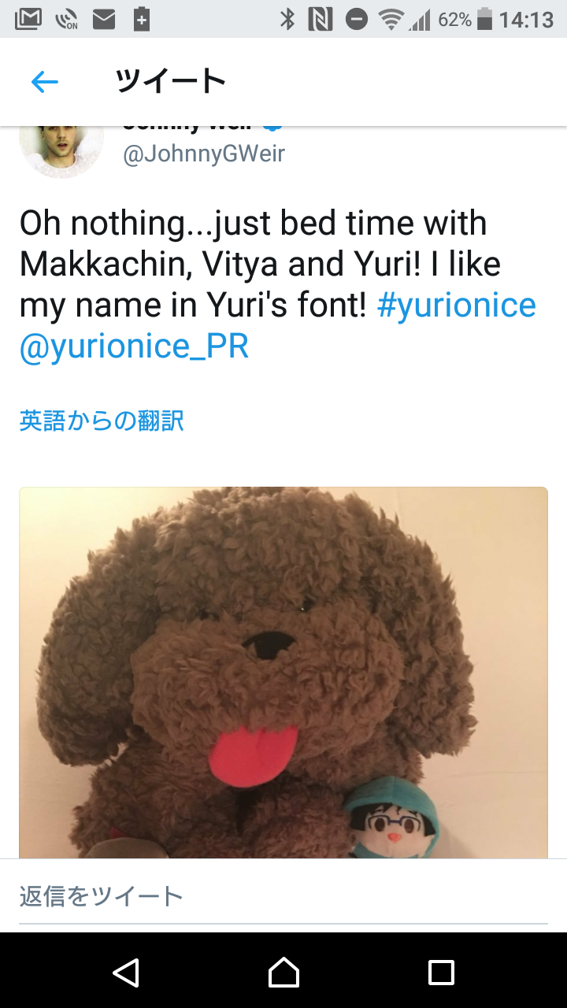Open the @yurionice_PR mention
Image resolution: width=567 pixels, height=1008 pixels.
coord(134,347)
